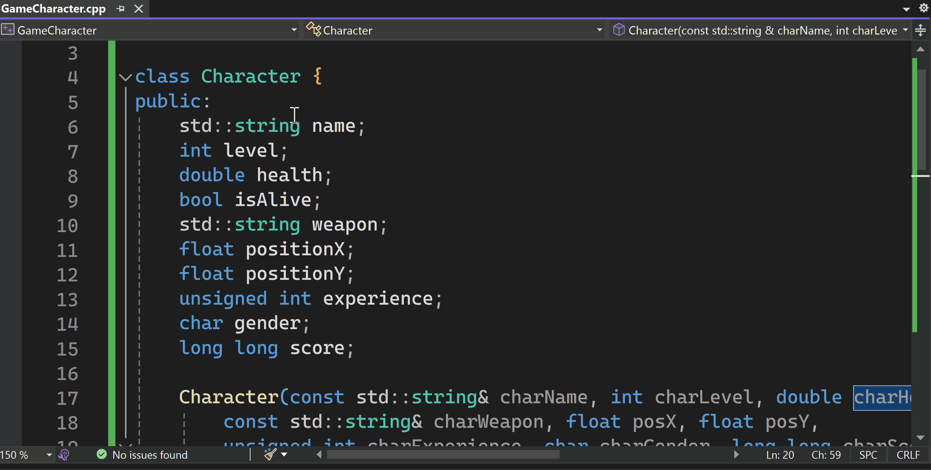Viewport: 931px width, 470px height.
Task: Close the GameCharacter.cpp tab
Action: pos(139,9)
